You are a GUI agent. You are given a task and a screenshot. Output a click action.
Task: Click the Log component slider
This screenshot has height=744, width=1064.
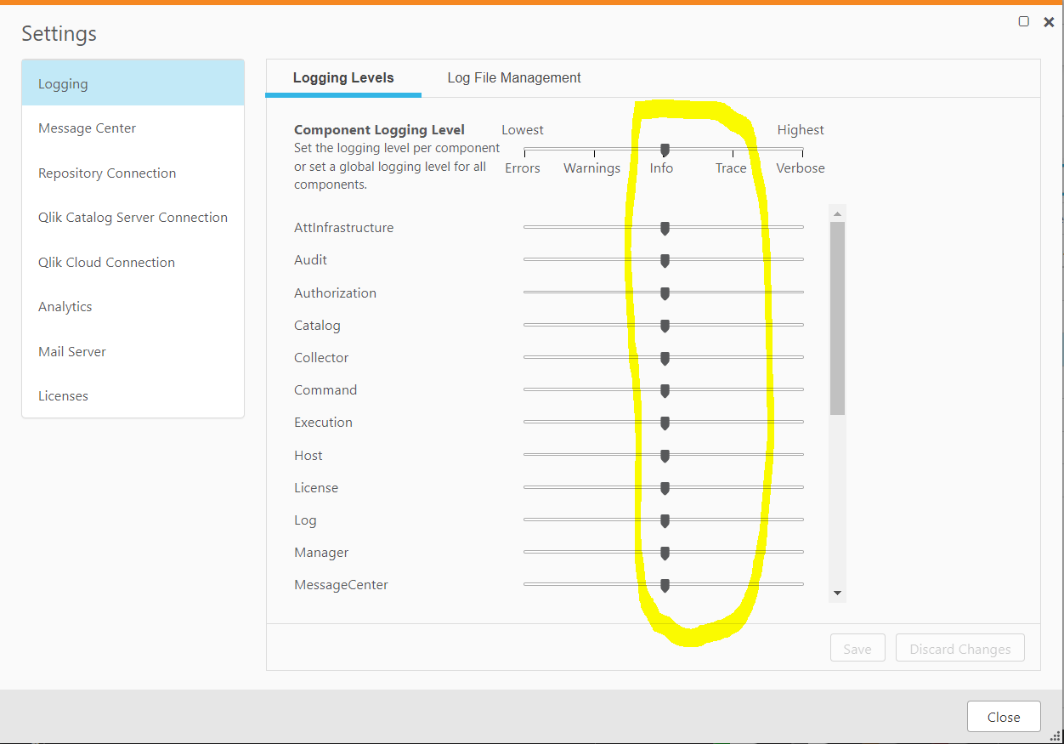point(665,520)
